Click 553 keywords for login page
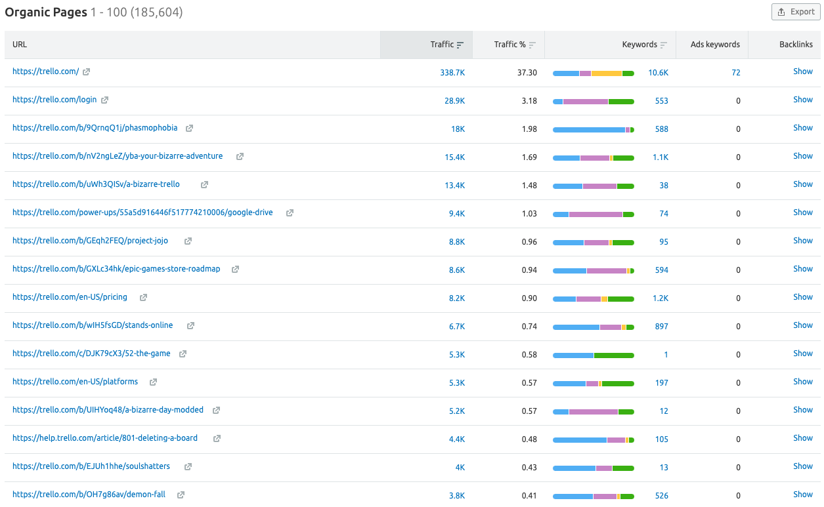The height and width of the screenshot is (507, 824). click(661, 101)
